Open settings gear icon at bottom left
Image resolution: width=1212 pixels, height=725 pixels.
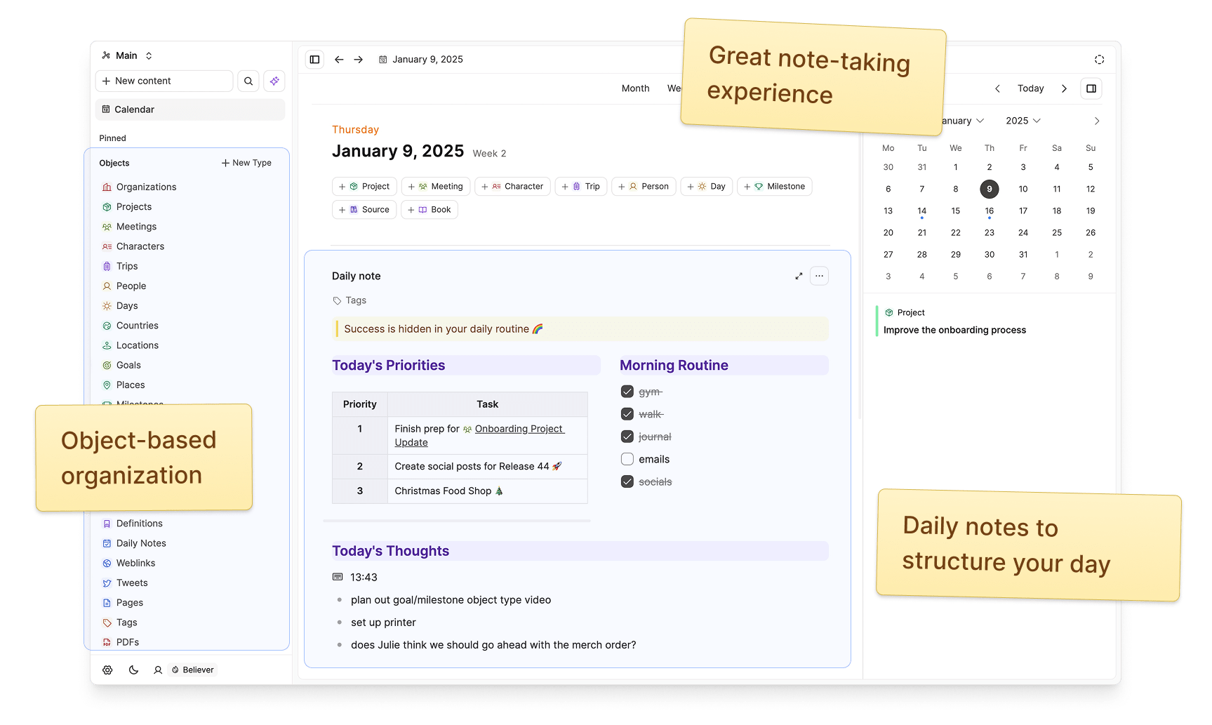(x=107, y=670)
